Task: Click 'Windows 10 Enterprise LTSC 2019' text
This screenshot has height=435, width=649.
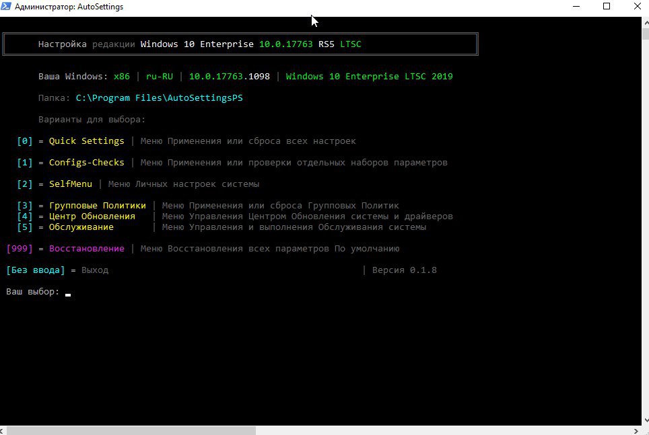Action: [369, 77]
